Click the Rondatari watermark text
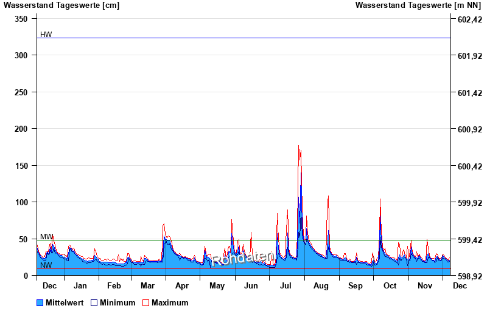Viewport: 487px width, 334px height. (x=243, y=259)
